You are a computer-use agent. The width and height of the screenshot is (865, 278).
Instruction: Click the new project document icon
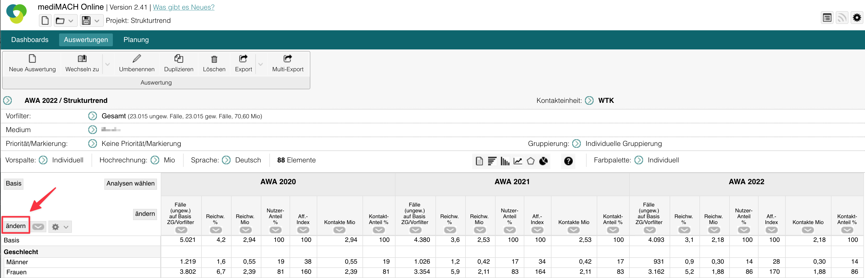pyautogui.click(x=45, y=20)
